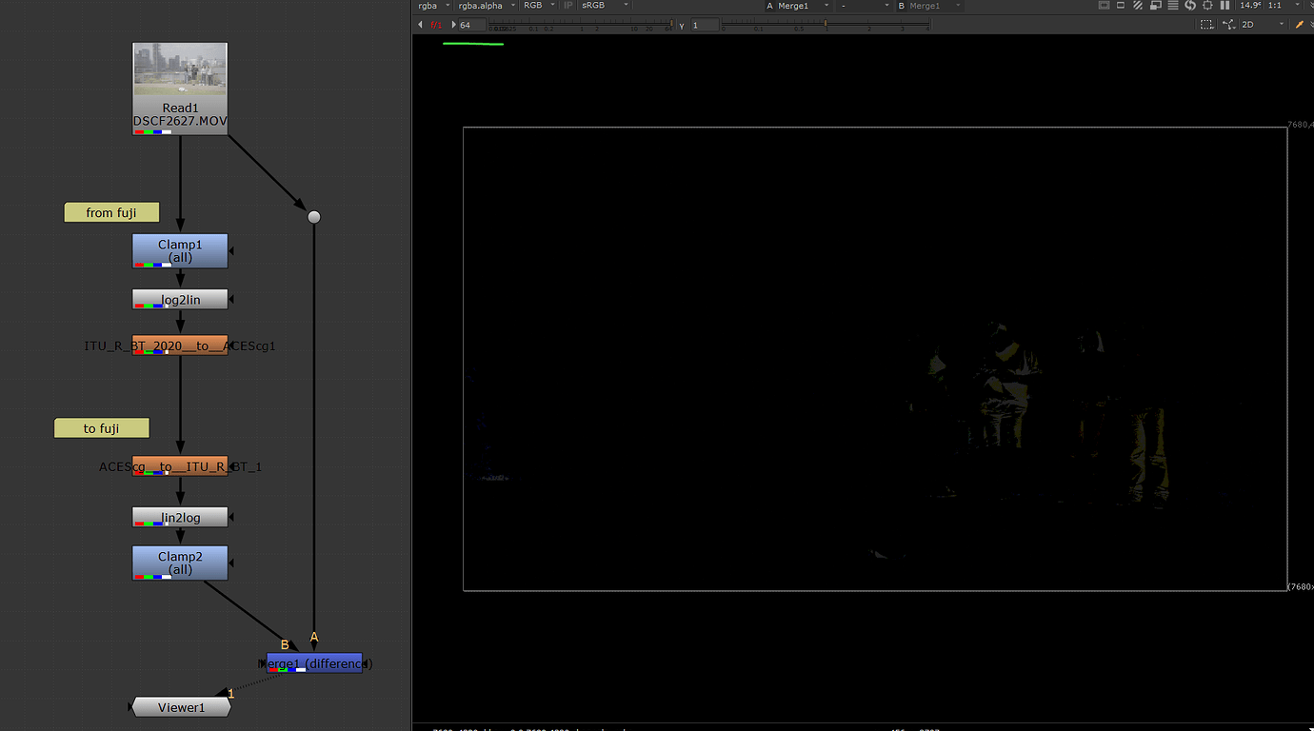Select the lin2log node

pos(180,517)
